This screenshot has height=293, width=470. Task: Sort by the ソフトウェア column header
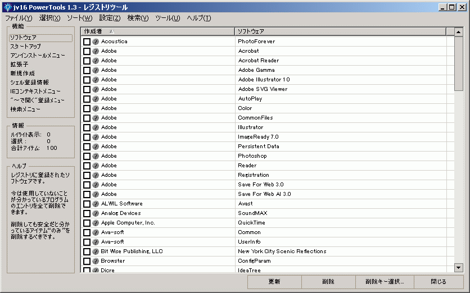[x=341, y=31]
